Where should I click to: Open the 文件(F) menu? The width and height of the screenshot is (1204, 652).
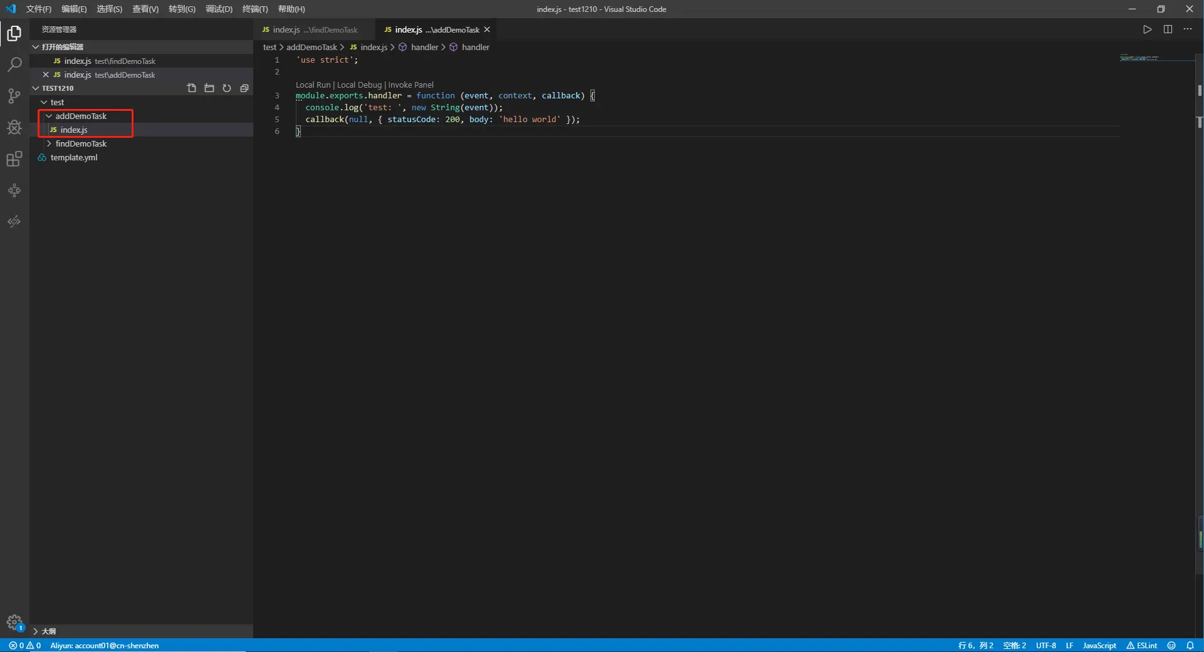coord(39,9)
